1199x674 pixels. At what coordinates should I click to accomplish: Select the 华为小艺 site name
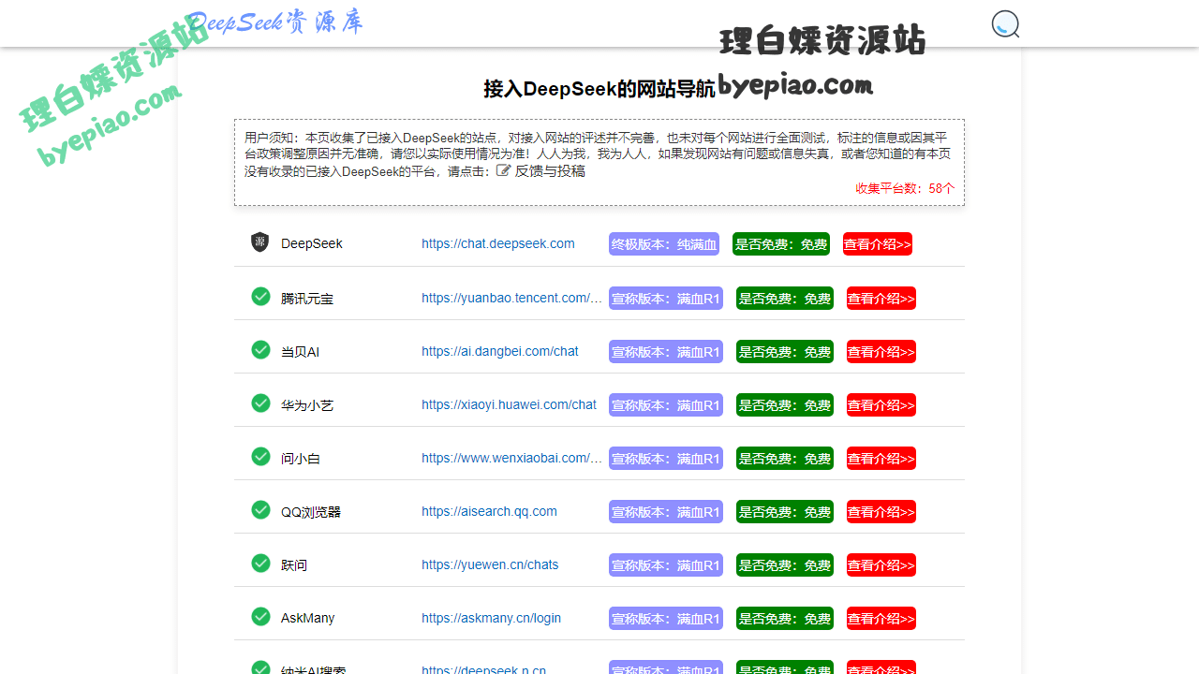coord(307,405)
